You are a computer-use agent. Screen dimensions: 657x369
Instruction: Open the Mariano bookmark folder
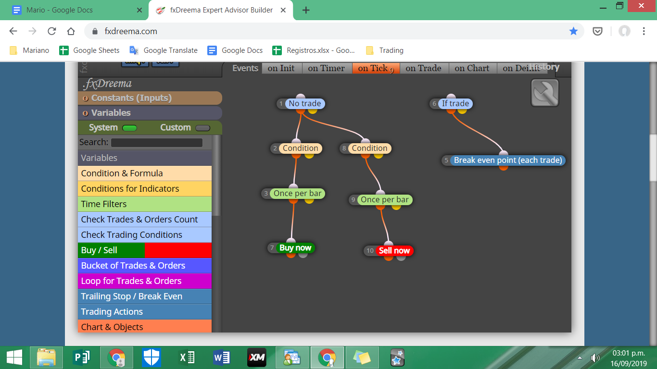click(30, 50)
